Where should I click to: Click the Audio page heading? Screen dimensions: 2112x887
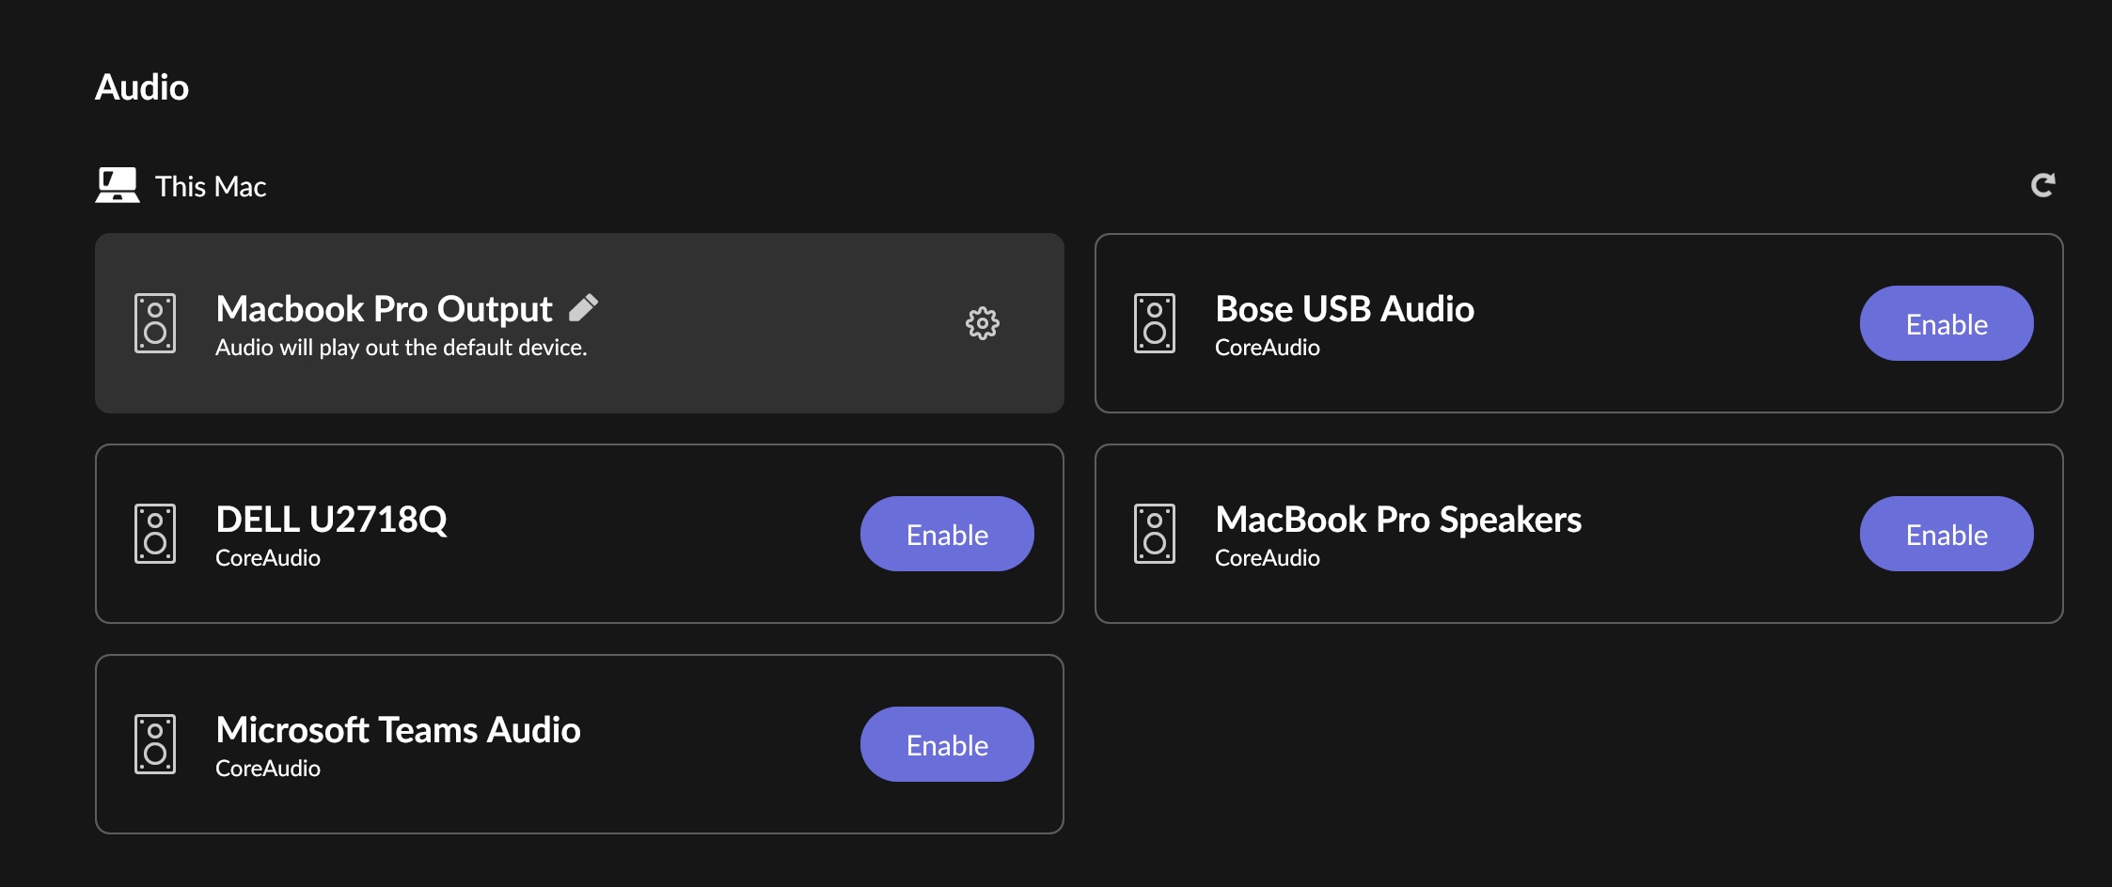coord(142,87)
